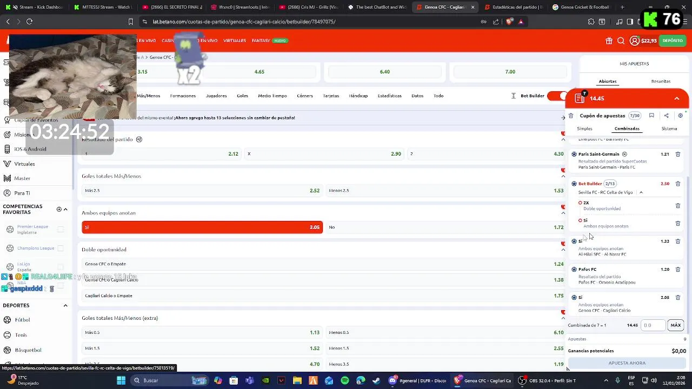Screen dimensions: 692x389
Task: Collapse Competencias Favoritas section
Action: point(65,209)
